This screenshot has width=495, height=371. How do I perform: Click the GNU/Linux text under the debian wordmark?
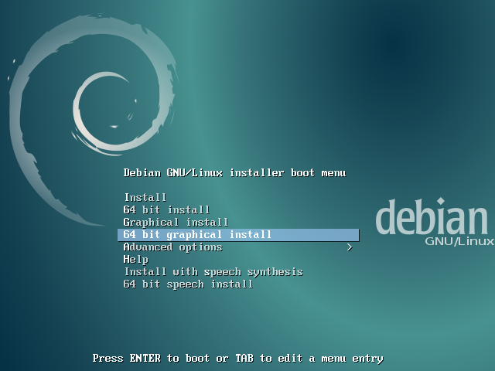coord(459,242)
